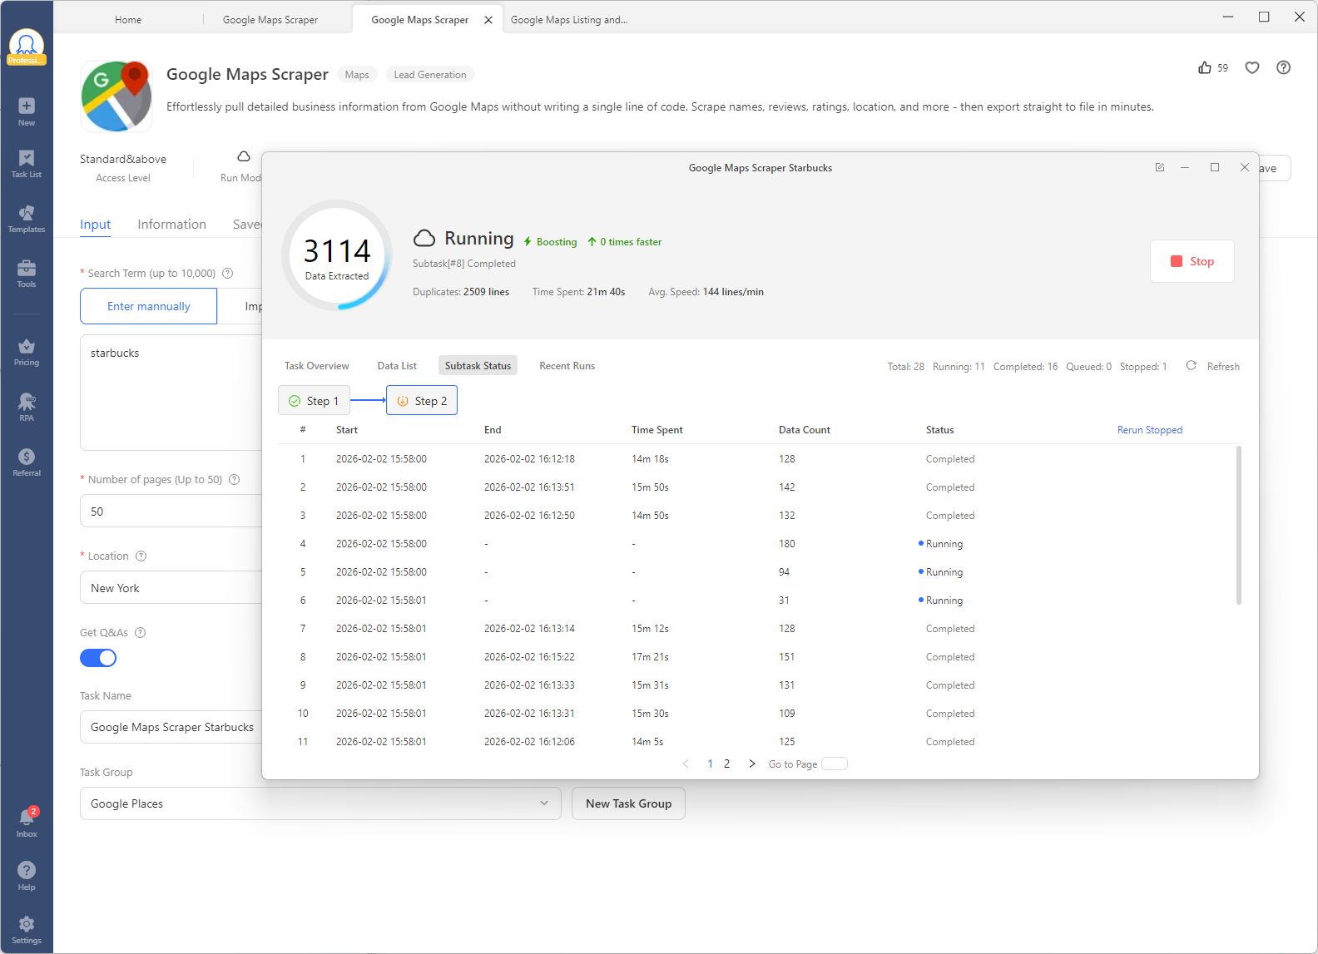
Task: Switch to the Information tab
Action: [171, 225]
